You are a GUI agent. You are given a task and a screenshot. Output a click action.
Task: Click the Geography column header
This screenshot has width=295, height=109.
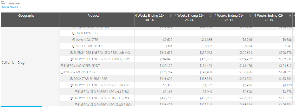click(26, 16)
